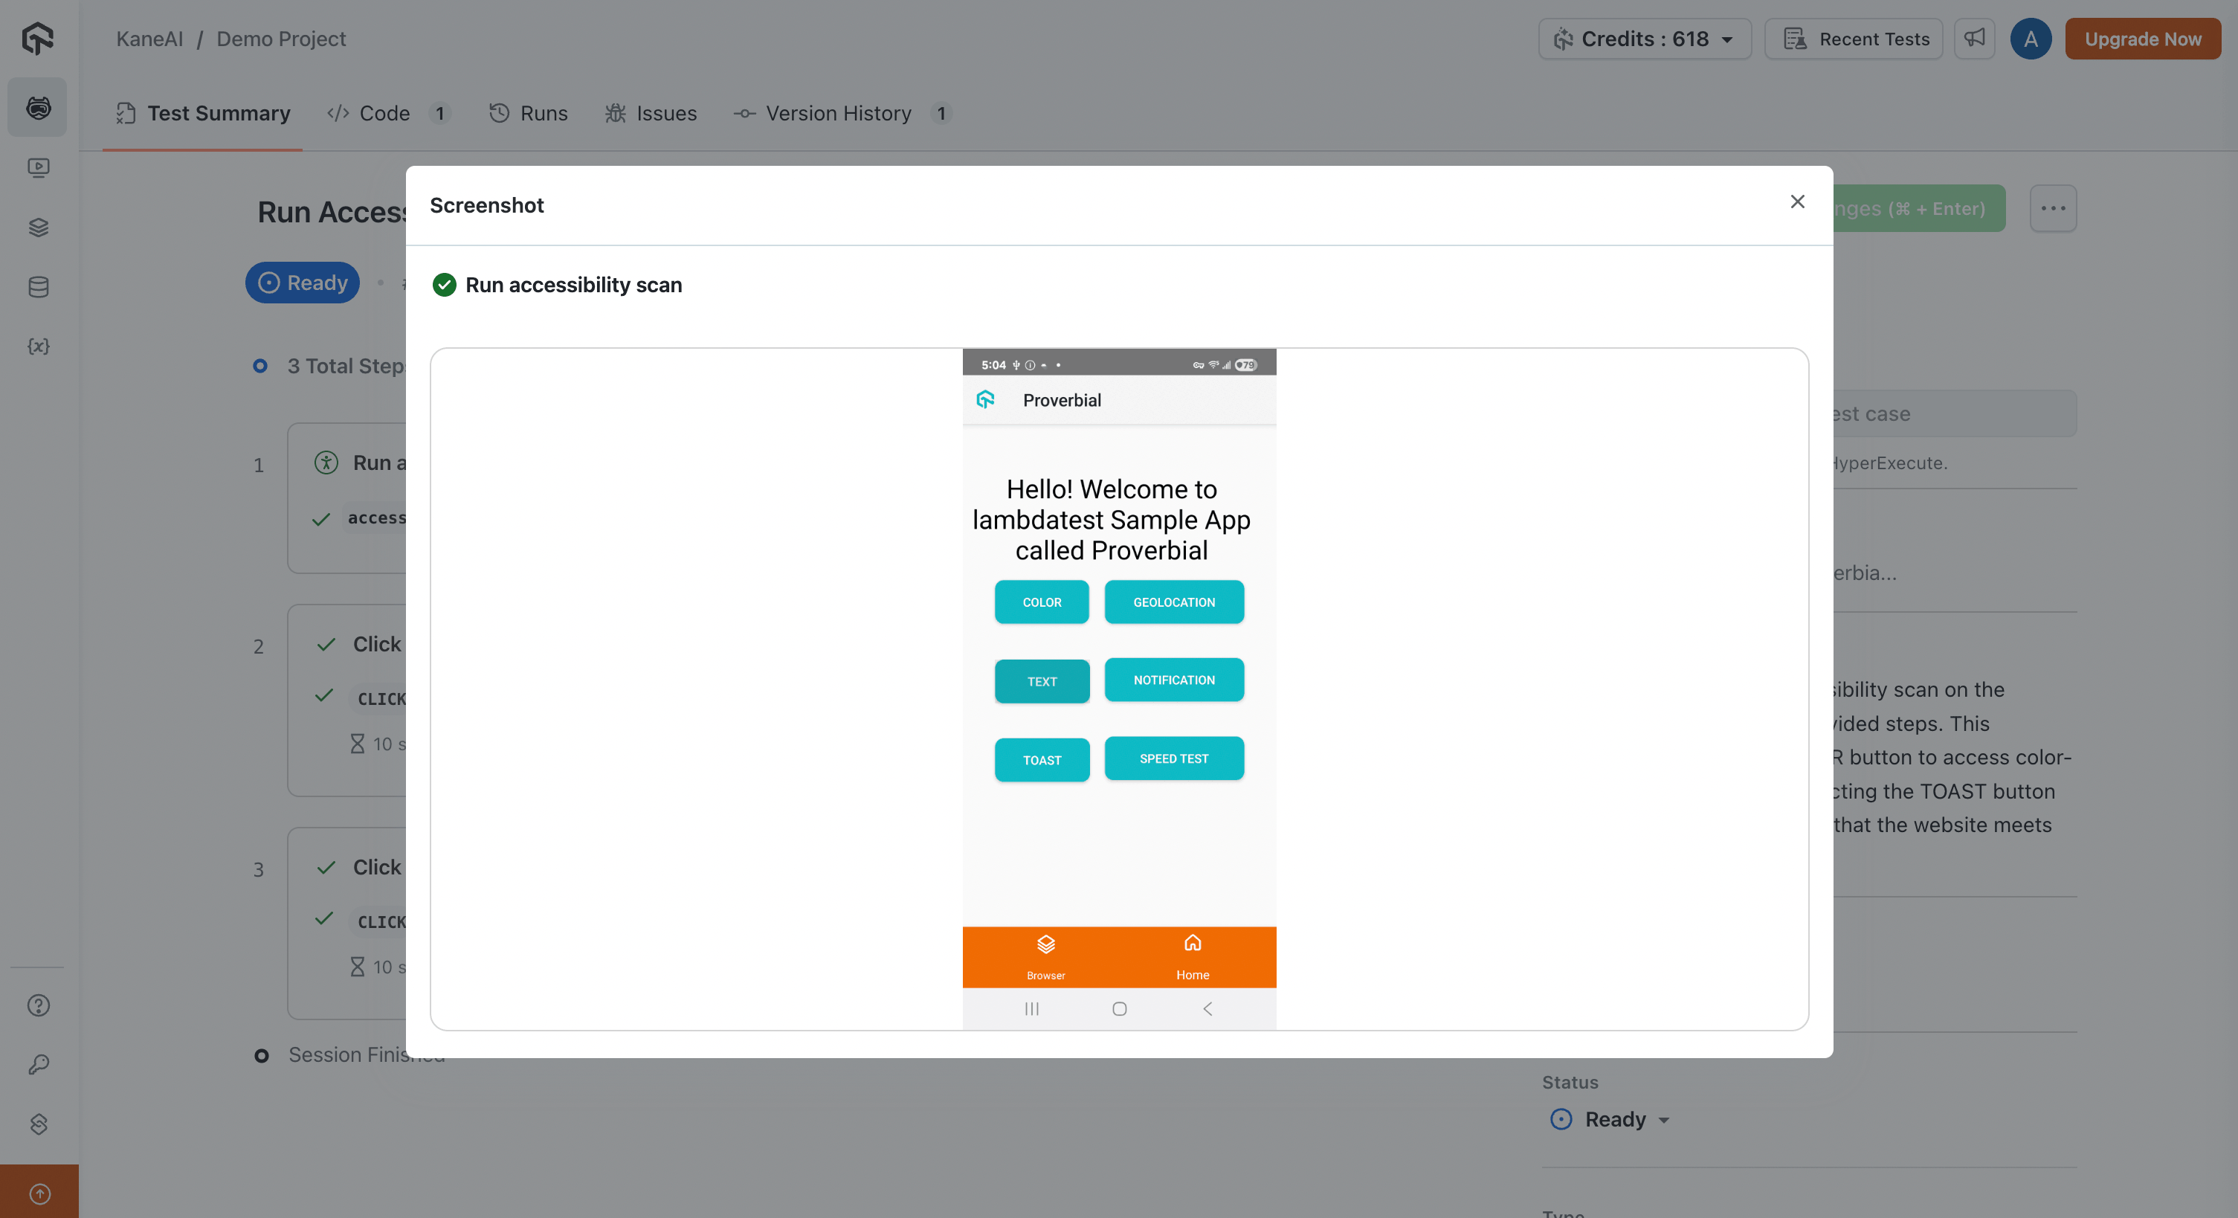Expand the Credits dropdown in the header

pyautogui.click(x=1644, y=38)
